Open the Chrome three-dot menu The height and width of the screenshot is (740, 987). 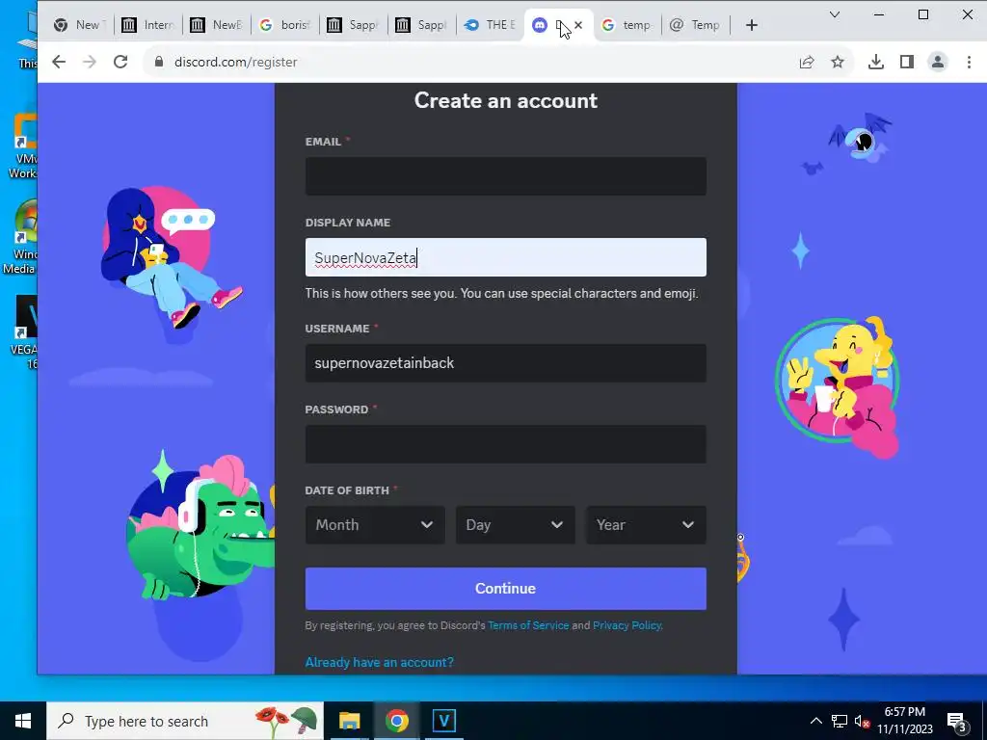(x=969, y=62)
